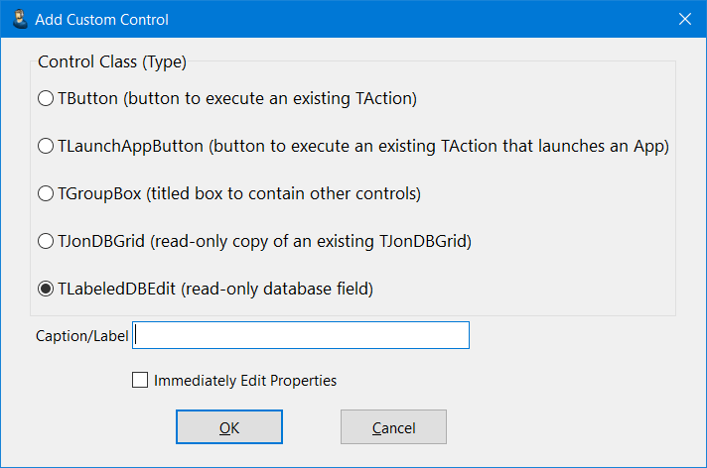The height and width of the screenshot is (468, 707).
Task: Click the Immediately Edit Properties label text
Action: [245, 380]
